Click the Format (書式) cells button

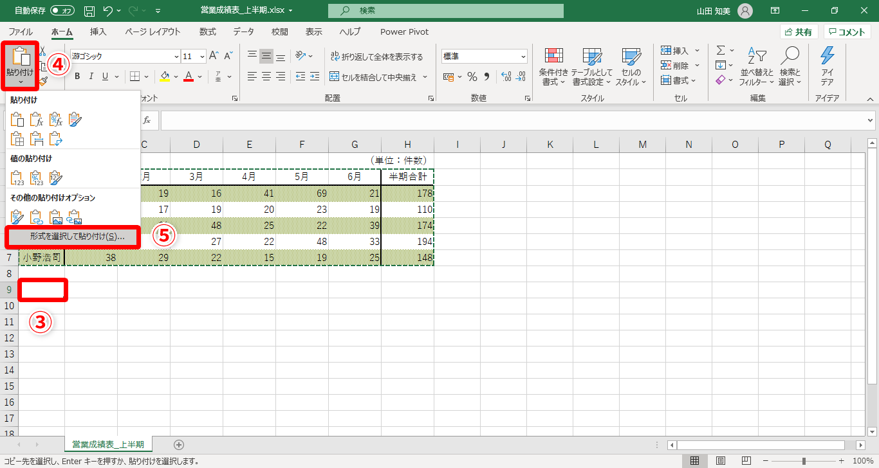[674, 80]
